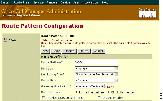163x101 pixels.
Task: Open the Numbering Plan dropdown
Action: click(96, 74)
